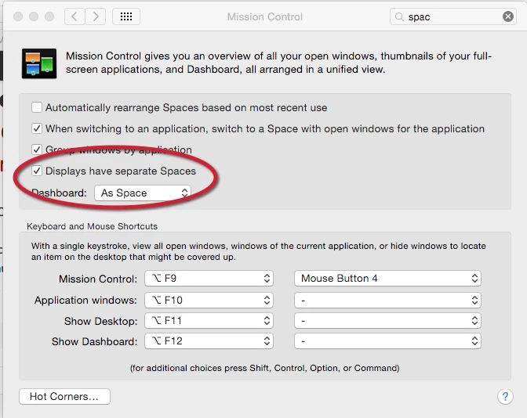Screen dimensions: 527x418
Task: Open the Dashboard As Space dropdown
Action: click(x=143, y=193)
